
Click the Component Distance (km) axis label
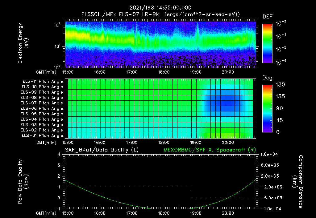coord(298,182)
